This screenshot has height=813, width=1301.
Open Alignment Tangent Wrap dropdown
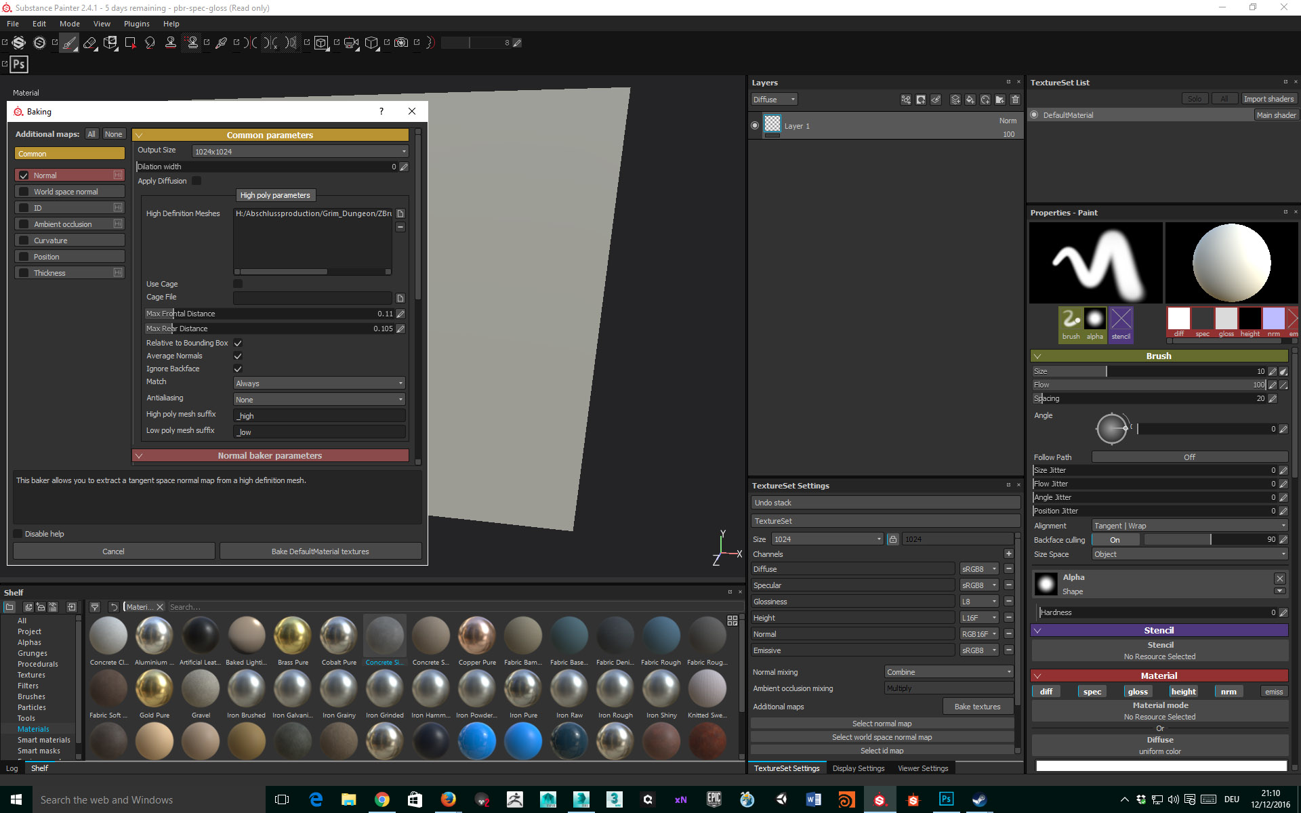pos(1189,526)
